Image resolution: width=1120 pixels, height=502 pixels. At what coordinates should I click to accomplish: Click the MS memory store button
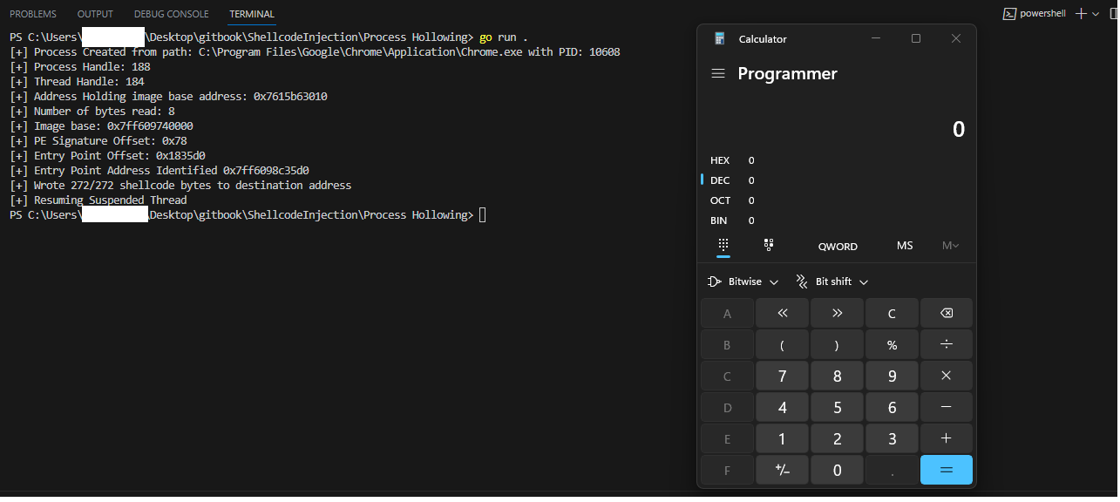pyautogui.click(x=905, y=246)
